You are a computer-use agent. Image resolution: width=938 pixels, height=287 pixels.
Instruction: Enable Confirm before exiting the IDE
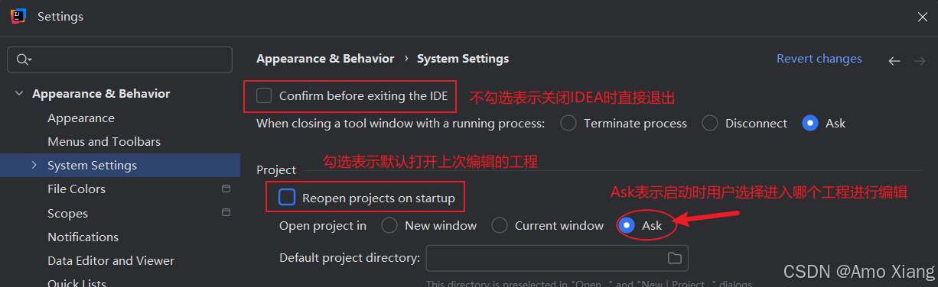click(x=264, y=95)
